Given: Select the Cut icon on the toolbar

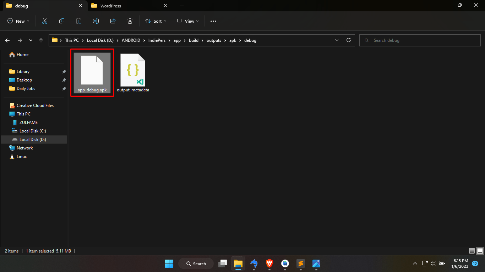Looking at the screenshot, I should 45,21.
